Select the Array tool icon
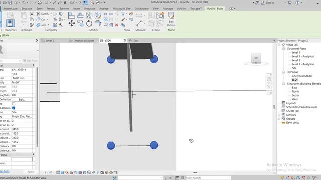Image resolution: width=321 pixels, height=180 pixels. point(106,19)
